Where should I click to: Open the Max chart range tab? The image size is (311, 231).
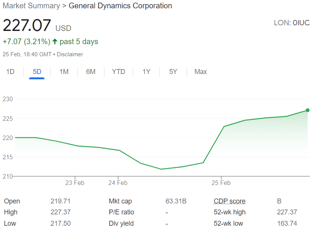click(201, 71)
